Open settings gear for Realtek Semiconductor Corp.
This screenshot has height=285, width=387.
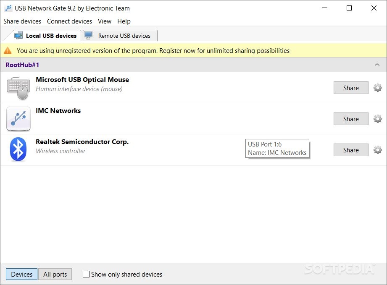point(377,150)
